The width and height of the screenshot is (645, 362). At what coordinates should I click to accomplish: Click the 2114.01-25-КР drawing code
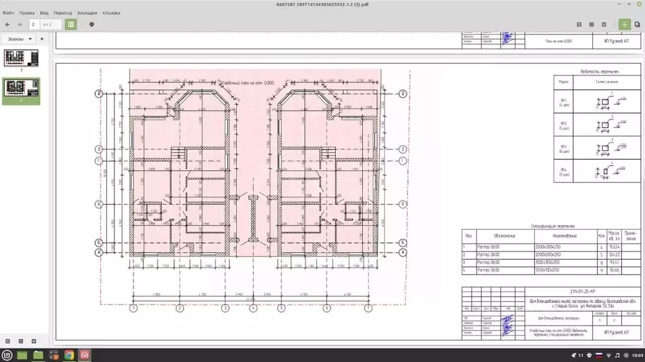[583, 292]
